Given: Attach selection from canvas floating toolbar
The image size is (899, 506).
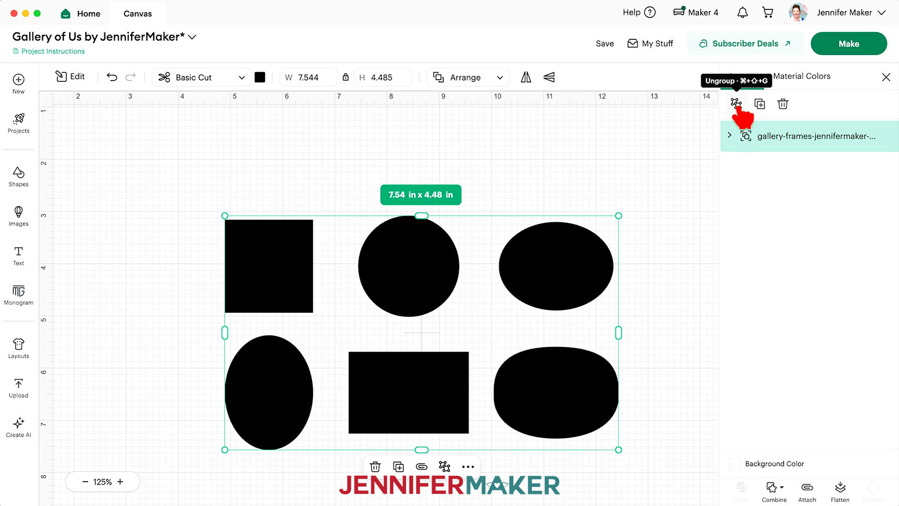Looking at the screenshot, I should click(x=422, y=467).
